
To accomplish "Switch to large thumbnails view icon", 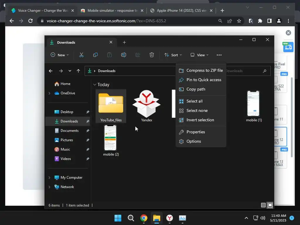I will pos(270,205).
